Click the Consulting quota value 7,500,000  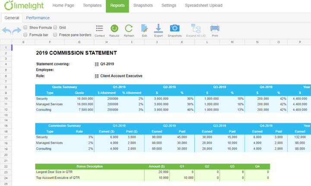click(86, 110)
